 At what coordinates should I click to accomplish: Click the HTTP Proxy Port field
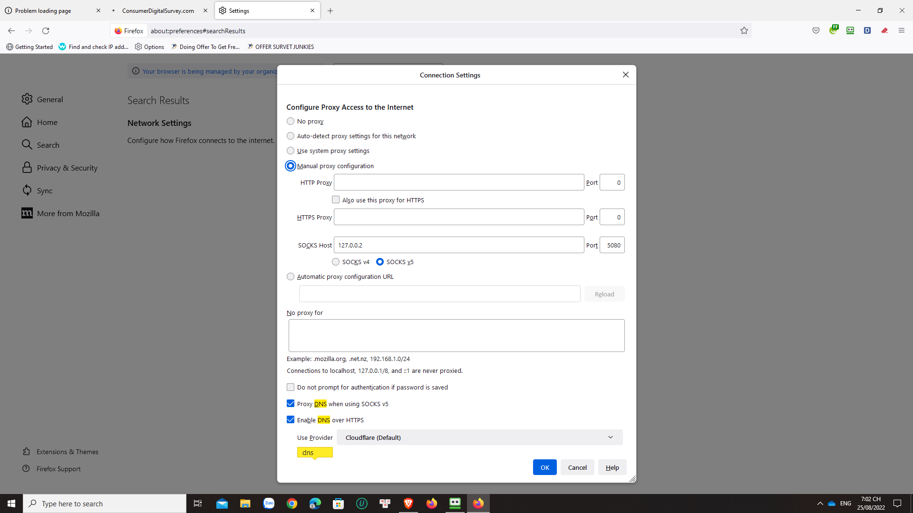coord(612,182)
